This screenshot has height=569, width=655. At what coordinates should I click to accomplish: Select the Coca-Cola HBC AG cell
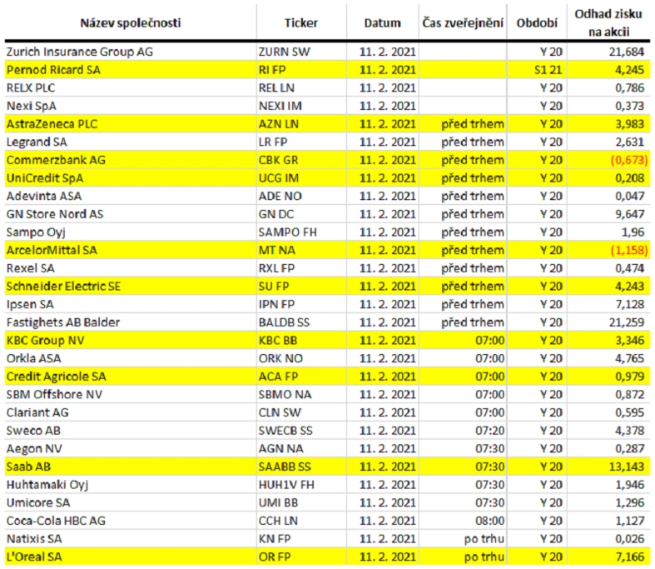tap(131, 521)
